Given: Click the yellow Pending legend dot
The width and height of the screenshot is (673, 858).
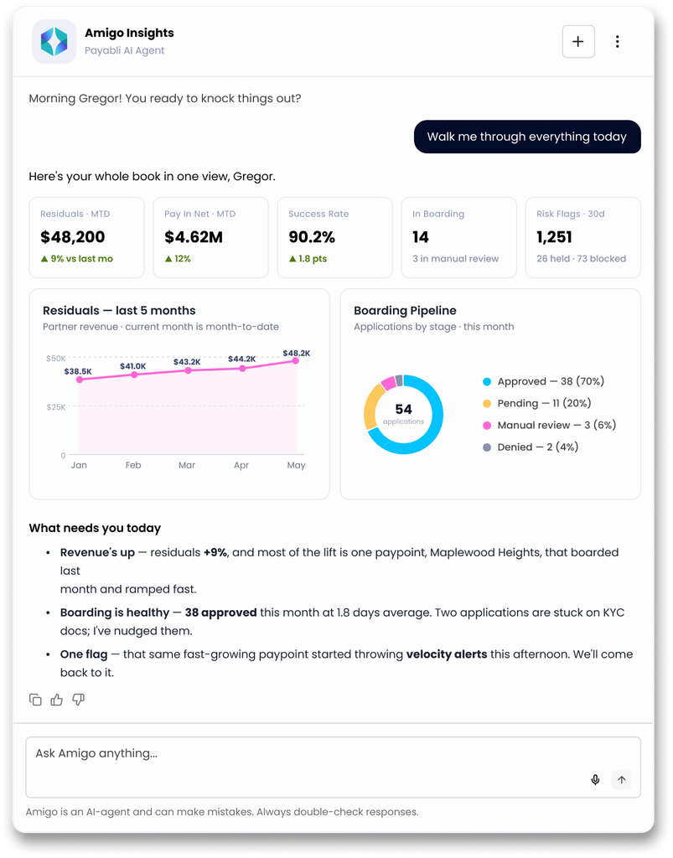Looking at the screenshot, I should coord(487,403).
